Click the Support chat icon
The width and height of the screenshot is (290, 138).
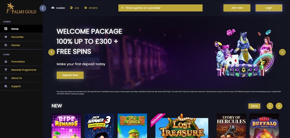pos(6,86)
